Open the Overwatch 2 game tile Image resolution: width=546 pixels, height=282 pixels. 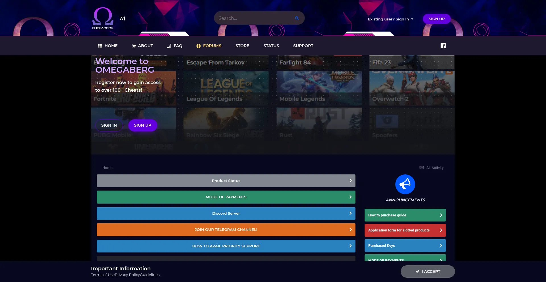[x=412, y=88]
